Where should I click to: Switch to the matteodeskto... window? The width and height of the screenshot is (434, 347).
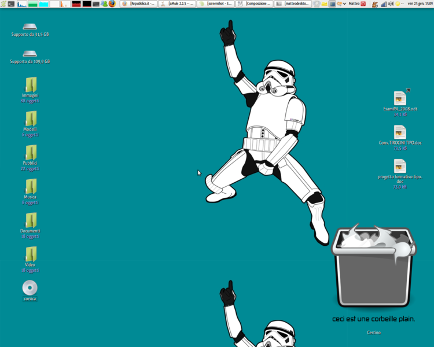(x=293, y=3)
